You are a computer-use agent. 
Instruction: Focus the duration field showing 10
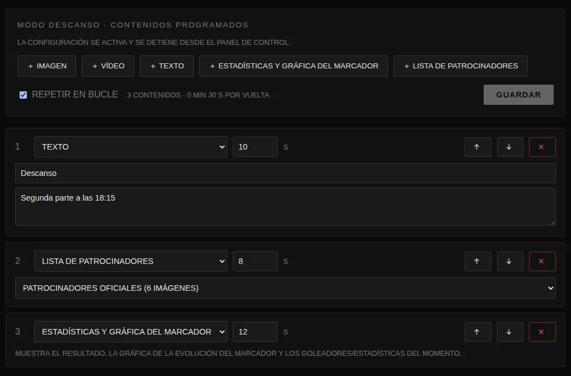pos(255,147)
